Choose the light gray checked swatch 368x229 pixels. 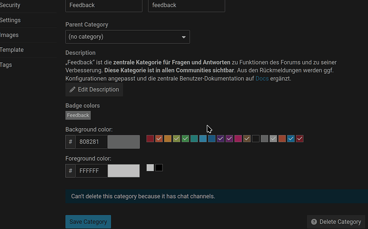(273, 139)
